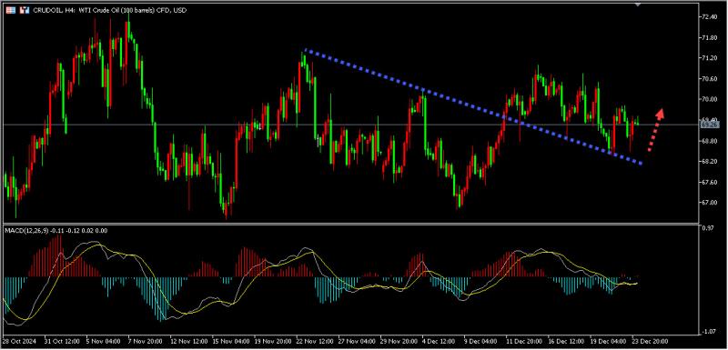Click the 0.97 MACD scale value

(708, 228)
